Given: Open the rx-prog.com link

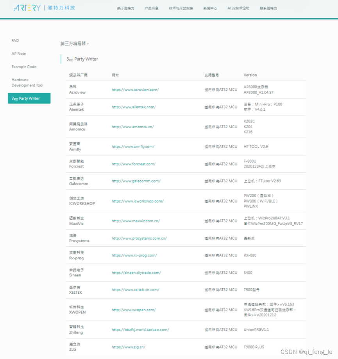Looking at the screenshot, I should click(x=134, y=255).
